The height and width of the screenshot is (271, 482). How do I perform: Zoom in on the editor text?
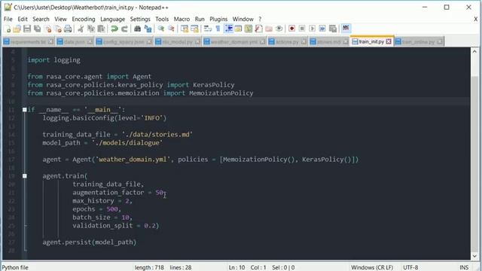(x=160, y=29)
